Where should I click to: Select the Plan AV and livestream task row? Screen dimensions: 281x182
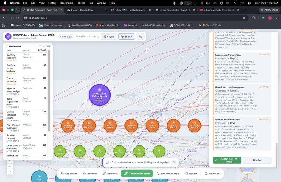(26, 128)
